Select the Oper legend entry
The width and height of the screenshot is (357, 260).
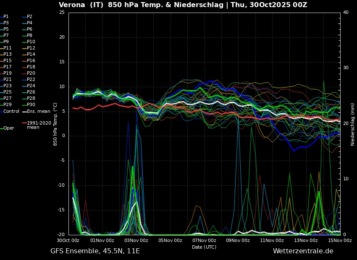click(8, 128)
